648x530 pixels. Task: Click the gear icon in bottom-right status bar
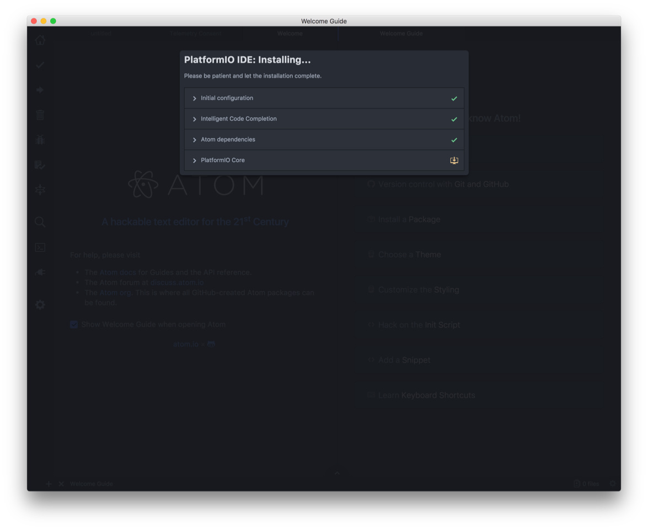[613, 483]
